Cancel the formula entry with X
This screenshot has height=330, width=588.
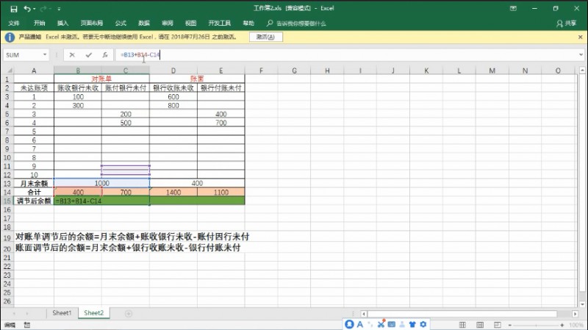[72, 54]
